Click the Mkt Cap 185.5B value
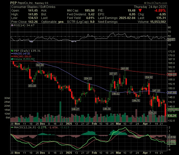The height and width of the screenshot is (155, 179). pos(89,11)
